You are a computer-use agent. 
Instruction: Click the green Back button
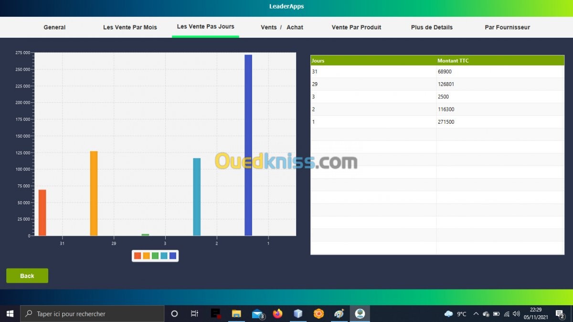coord(27,276)
